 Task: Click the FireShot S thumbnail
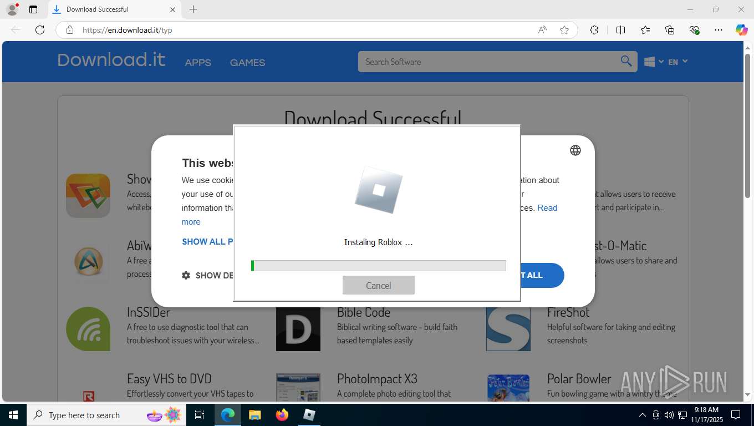click(x=508, y=329)
